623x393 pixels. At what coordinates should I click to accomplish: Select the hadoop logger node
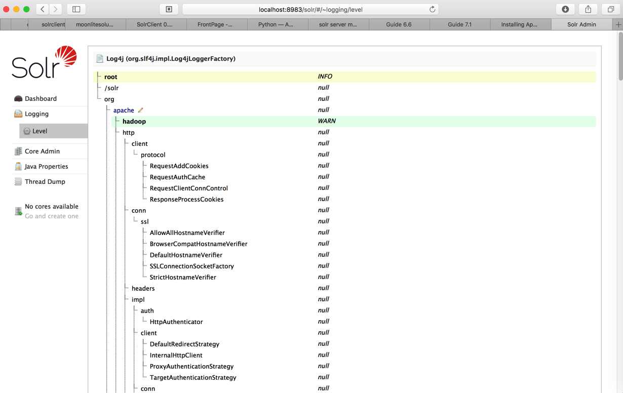click(x=134, y=122)
